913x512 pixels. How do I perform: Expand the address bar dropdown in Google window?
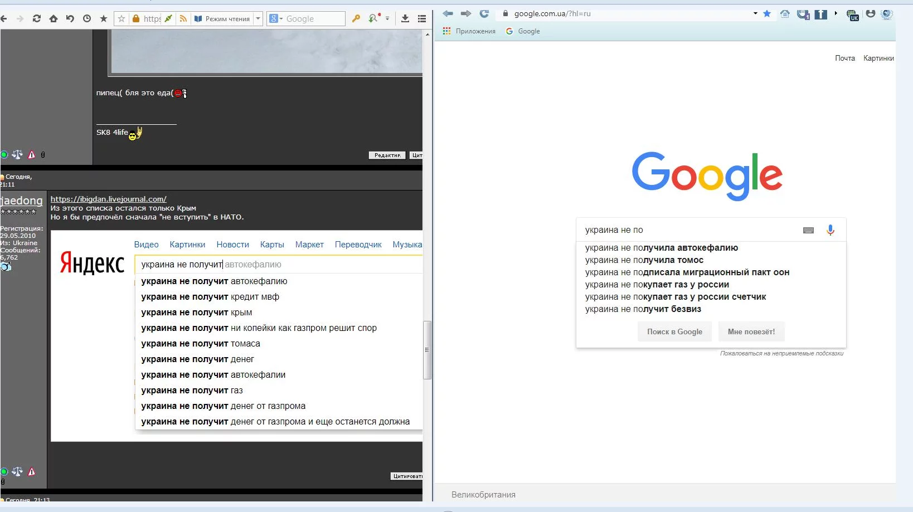click(755, 13)
